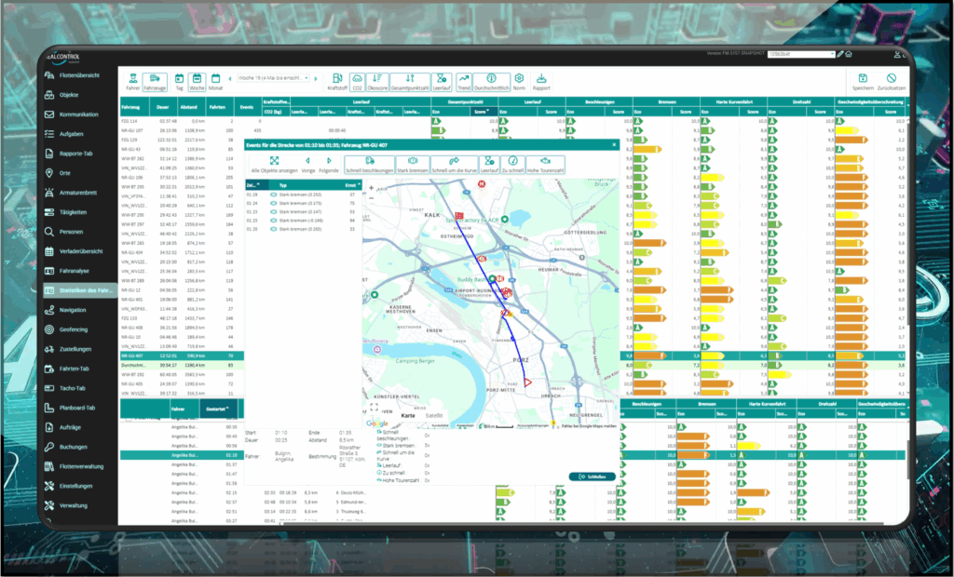Click the Speichern save icon
This screenshot has width=954, height=577.
click(x=862, y=81)
